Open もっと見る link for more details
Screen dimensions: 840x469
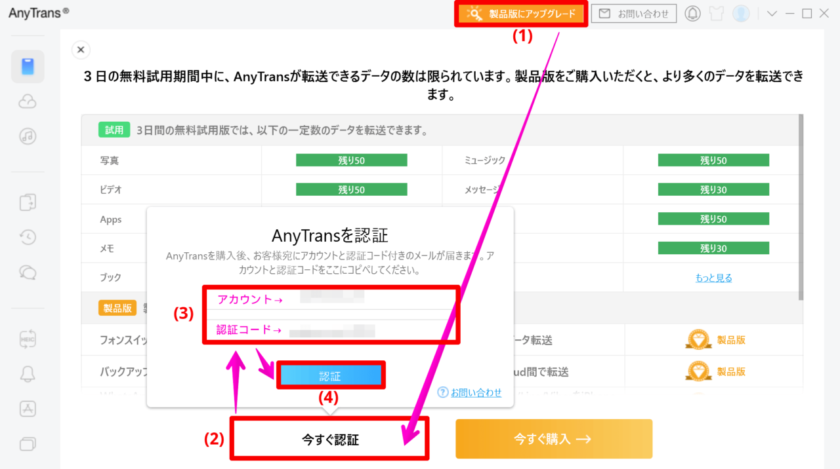[x=713, y=277]
